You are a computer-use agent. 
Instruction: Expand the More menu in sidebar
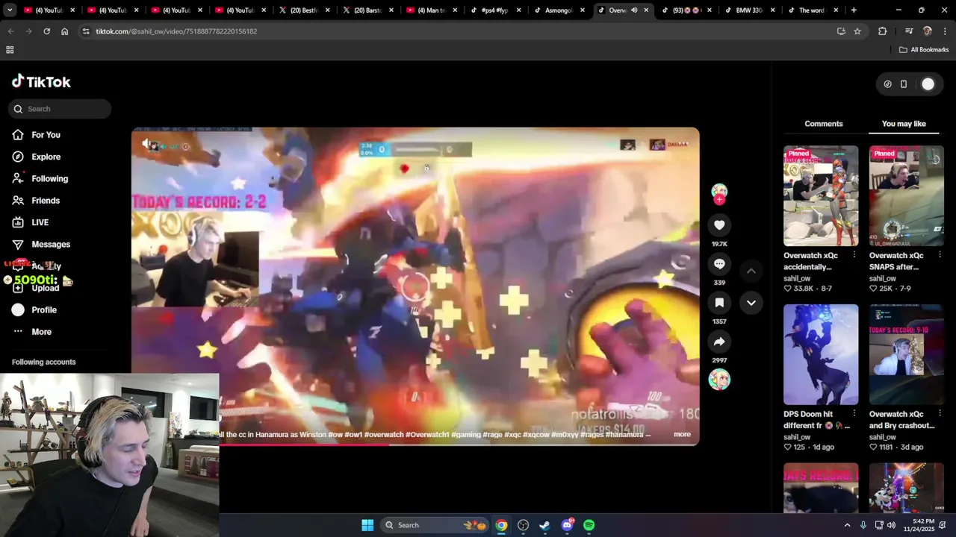(41, 332)
